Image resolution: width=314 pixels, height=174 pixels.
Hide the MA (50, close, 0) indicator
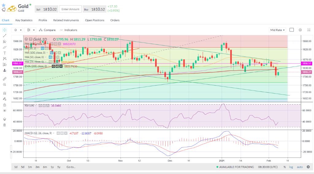pyautogui.click(x=50, y=57)
